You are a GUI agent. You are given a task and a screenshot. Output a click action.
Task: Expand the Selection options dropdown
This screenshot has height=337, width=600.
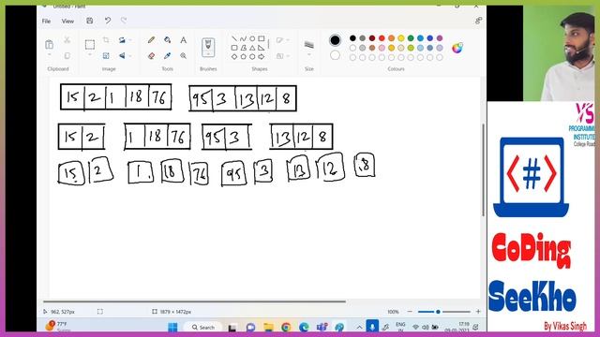[90, 55]
